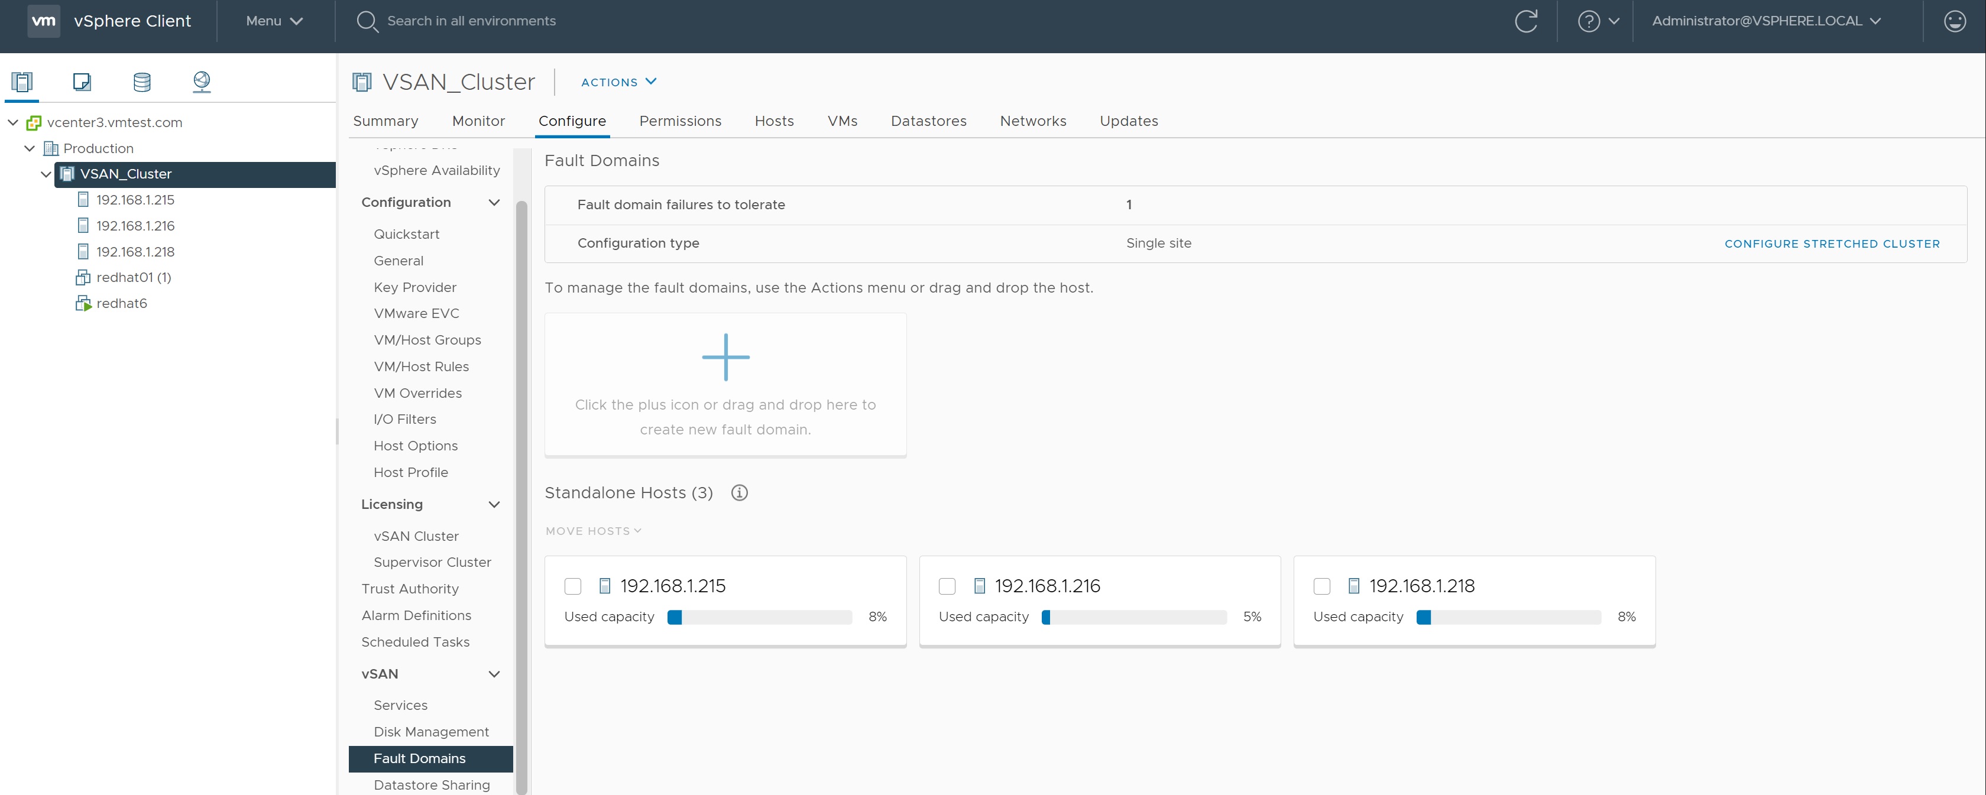Switch to the Monitor tab

[x=478, y=121]
